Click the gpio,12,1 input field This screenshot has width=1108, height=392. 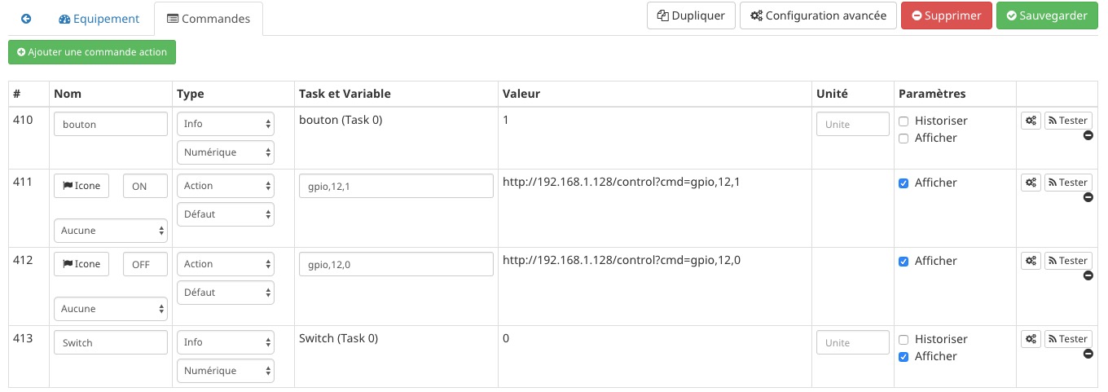tap(397, 186)
